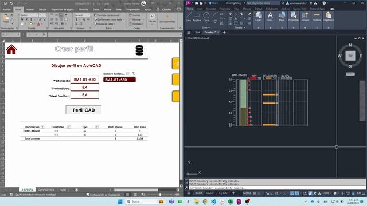Click the Excel zoom slider

click(x=160, y=195)
